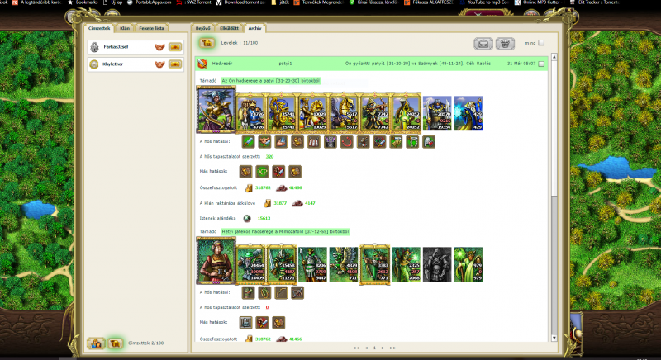661x360 pixels.
Task: Click the XP effect icon under Más hatások
Action: 263,171
